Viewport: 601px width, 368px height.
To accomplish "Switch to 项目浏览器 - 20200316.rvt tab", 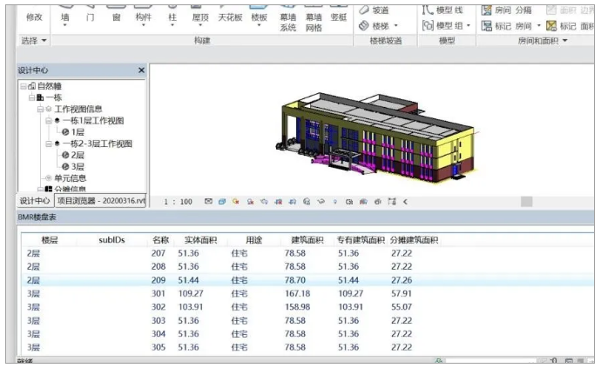I will tap(101, 201).
